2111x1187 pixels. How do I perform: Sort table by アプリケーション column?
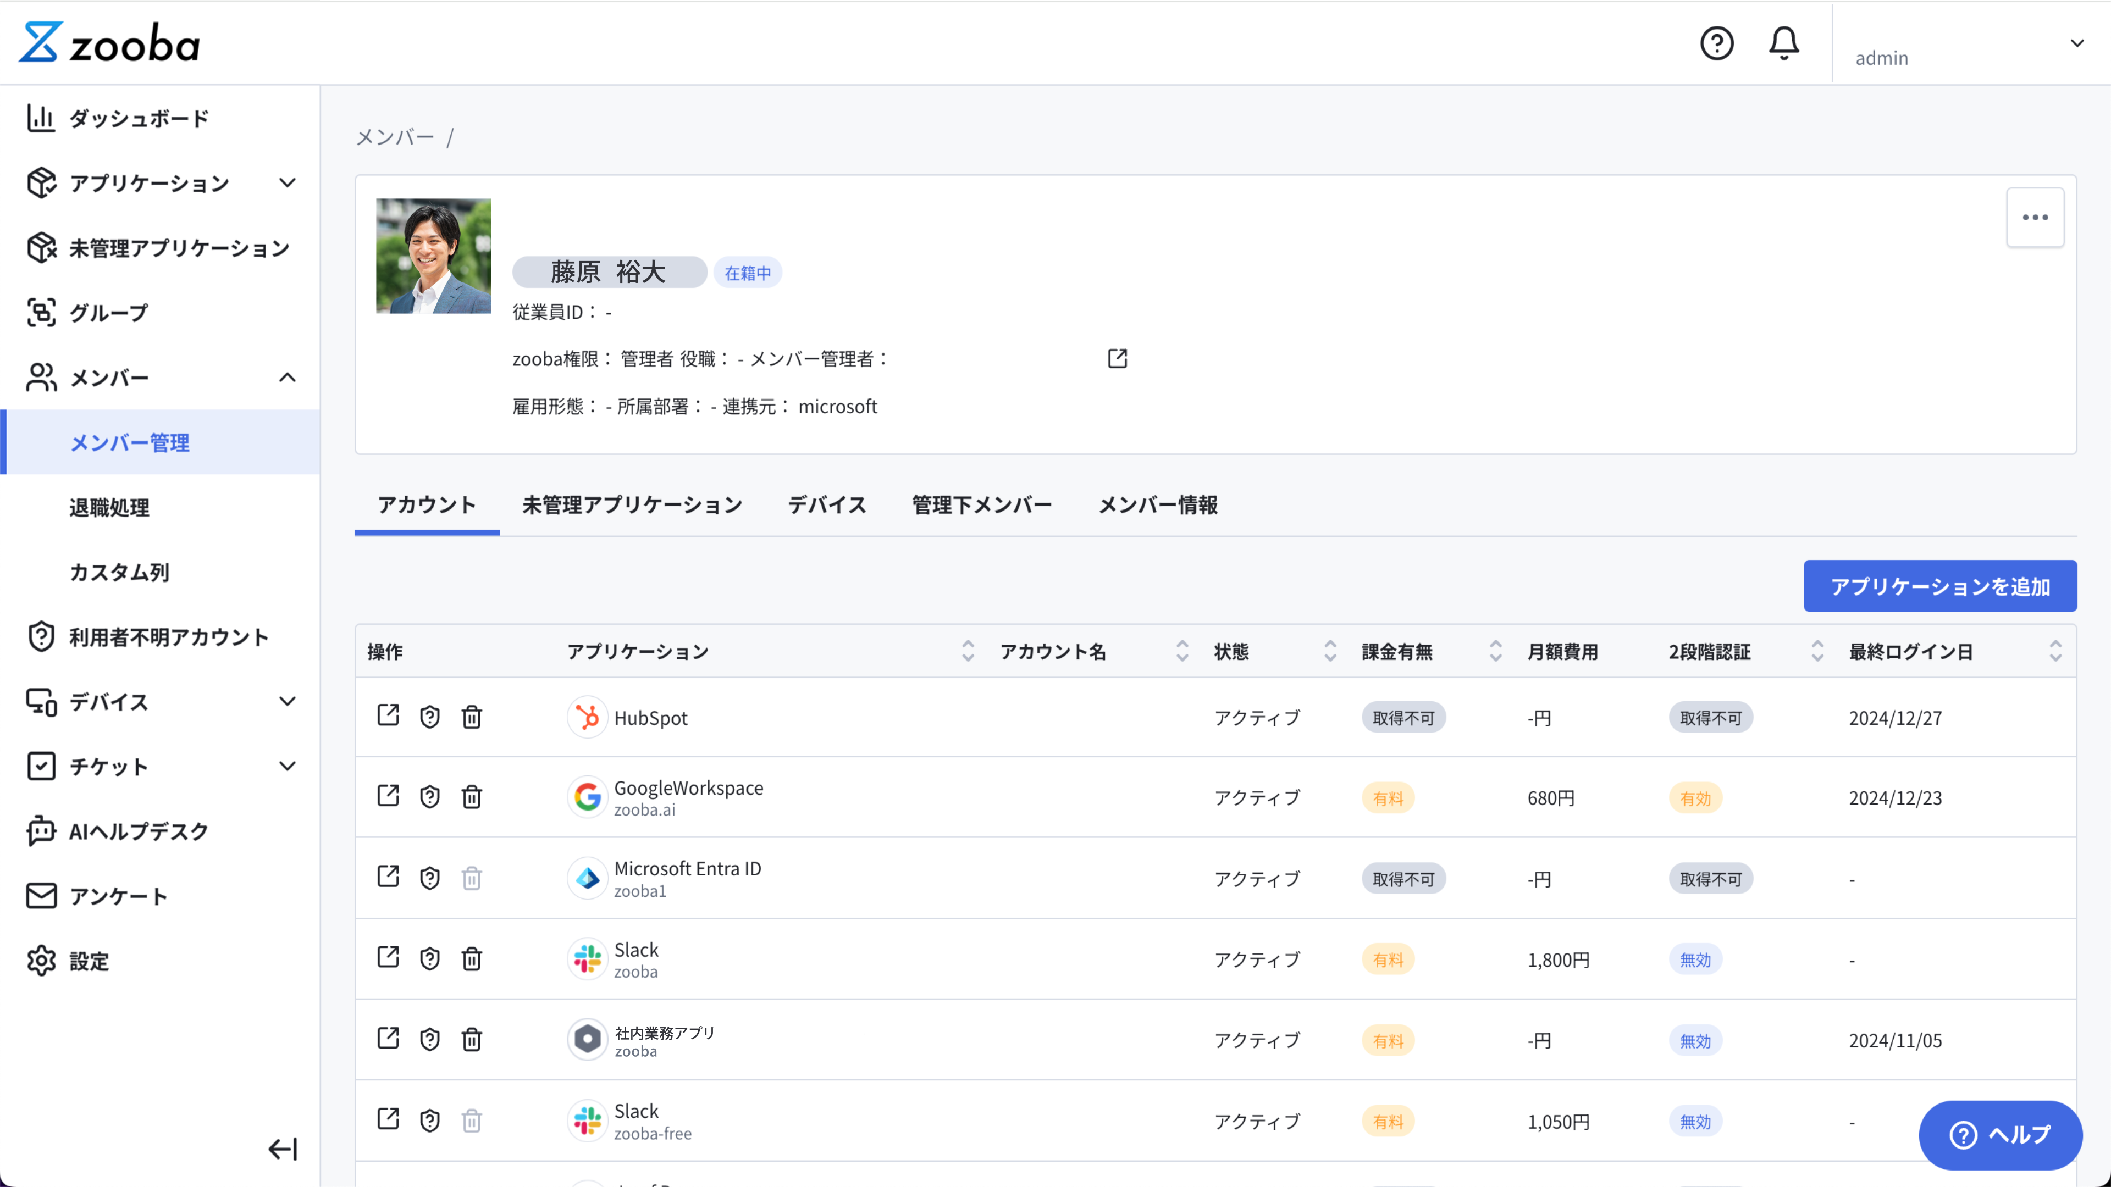click(x=968, y=651)
